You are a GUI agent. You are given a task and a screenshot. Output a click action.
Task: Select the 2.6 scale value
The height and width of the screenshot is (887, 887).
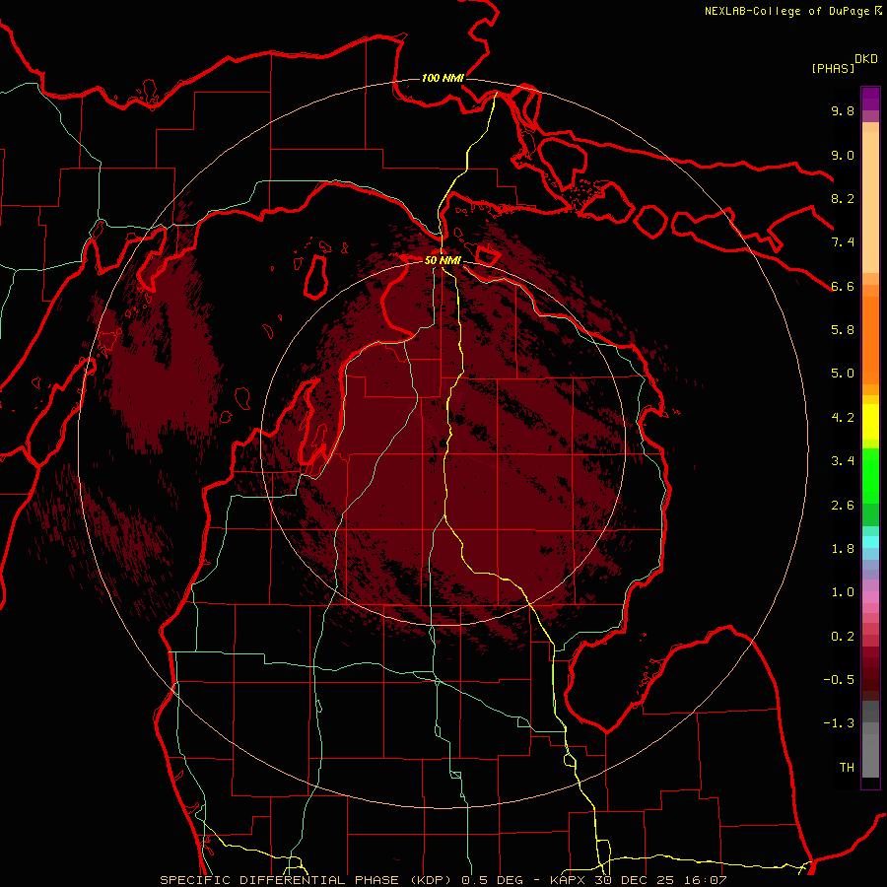pos(843,506)
